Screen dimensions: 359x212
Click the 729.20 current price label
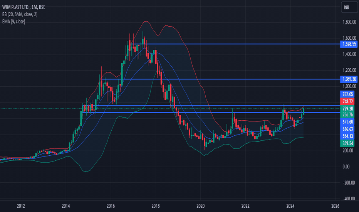click(347, 108)
